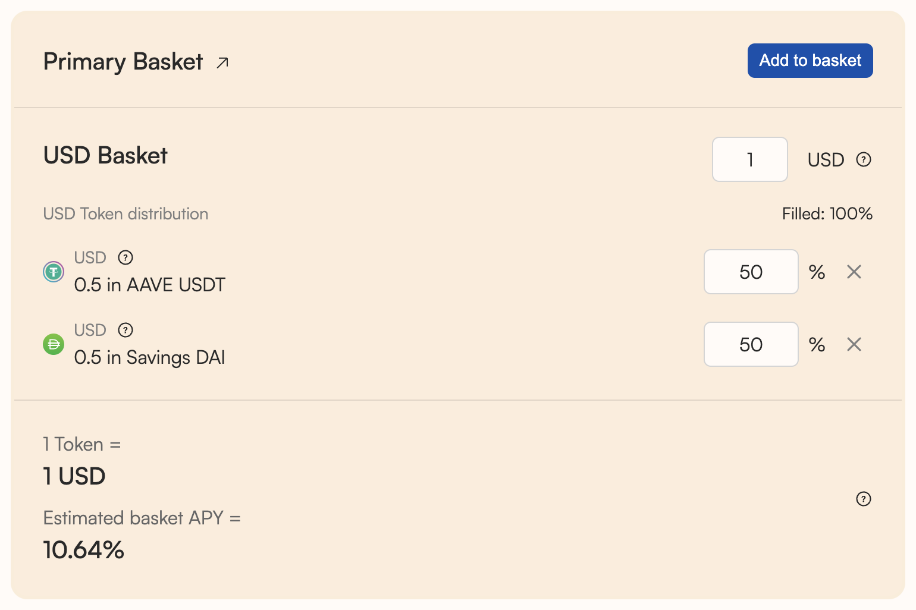Click the Add to basket button

pyautogui.click(x=810, y=61)
